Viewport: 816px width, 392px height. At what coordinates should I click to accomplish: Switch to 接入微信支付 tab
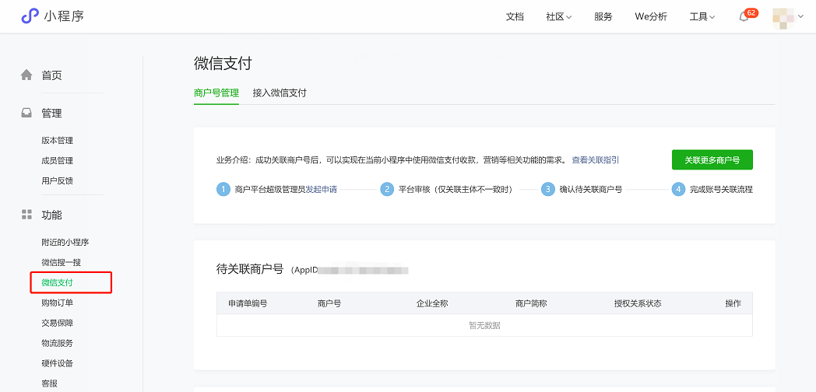point(280,93)
